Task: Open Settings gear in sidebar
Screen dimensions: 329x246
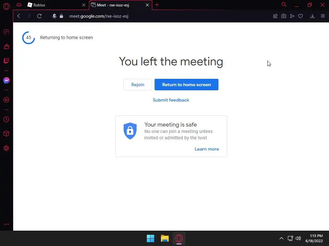Action: pyautogui.click(x=6, y=148)
